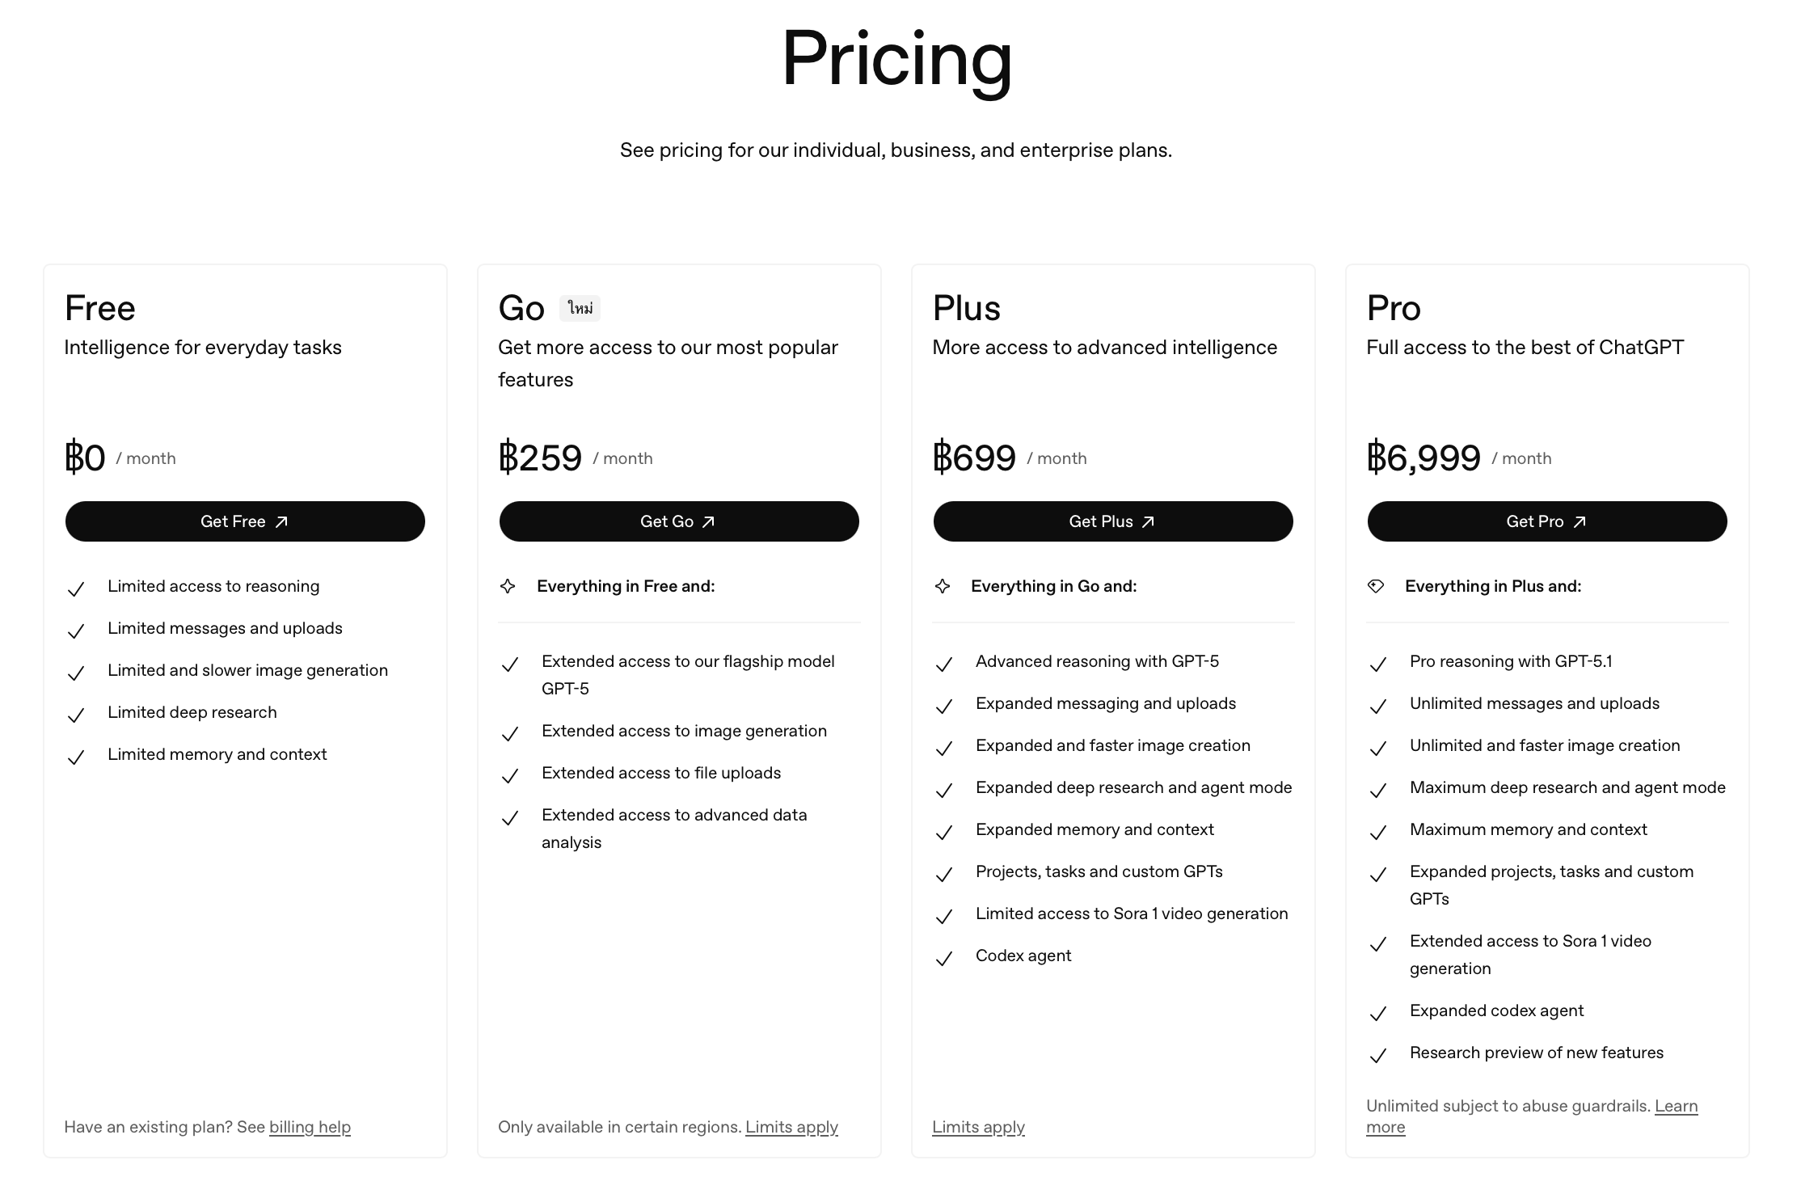
Task: Click the Get Go button
Action: (x=678, y=521)
